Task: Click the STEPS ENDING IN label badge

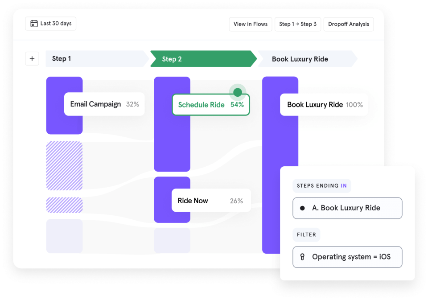Action: [x=321, y=185]
